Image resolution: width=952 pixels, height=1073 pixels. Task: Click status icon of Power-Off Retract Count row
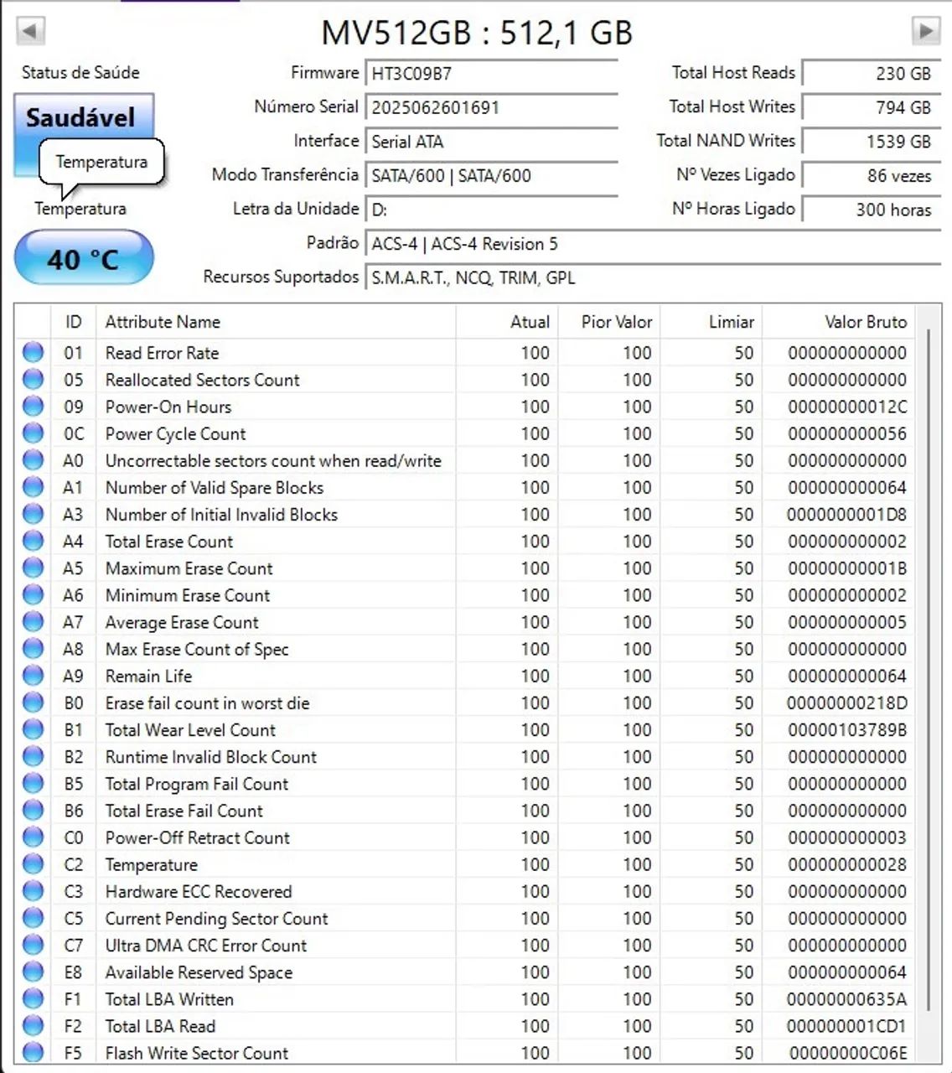tap(33, 837)
